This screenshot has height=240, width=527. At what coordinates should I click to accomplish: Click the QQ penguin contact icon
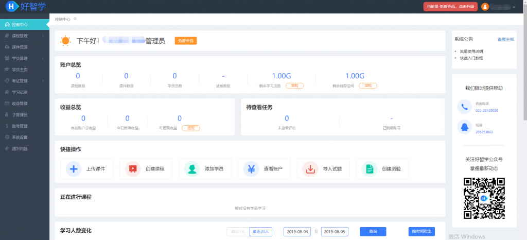click(465, 127)
